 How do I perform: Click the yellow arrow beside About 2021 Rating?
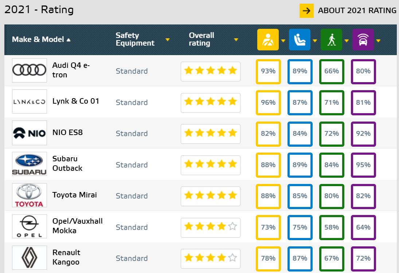tap(306, 11)
